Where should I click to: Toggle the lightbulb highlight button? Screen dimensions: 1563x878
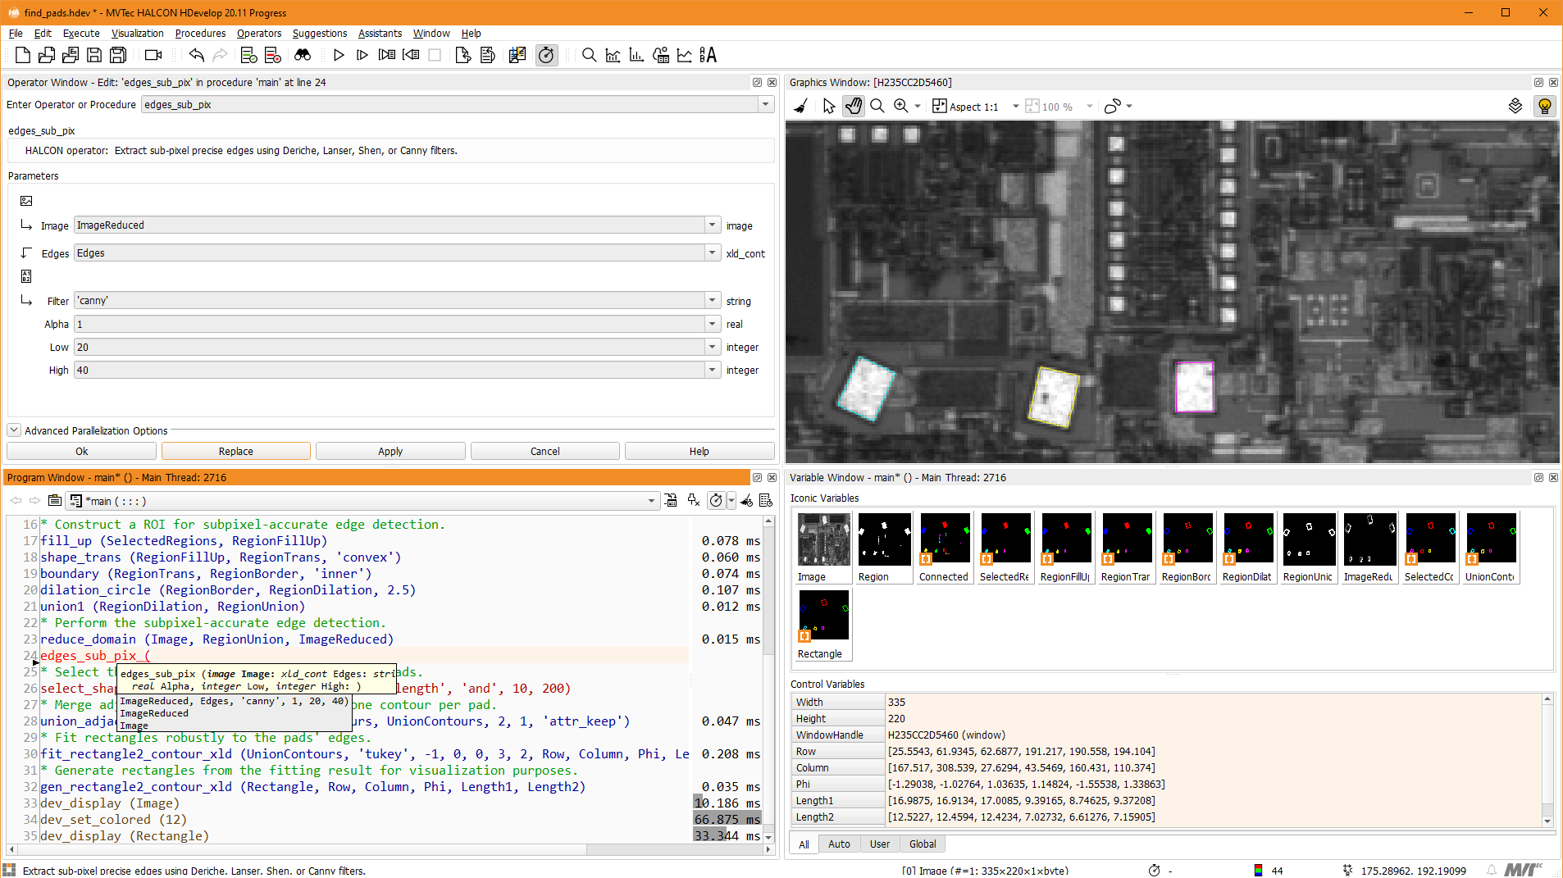(x=1545, y=107)
